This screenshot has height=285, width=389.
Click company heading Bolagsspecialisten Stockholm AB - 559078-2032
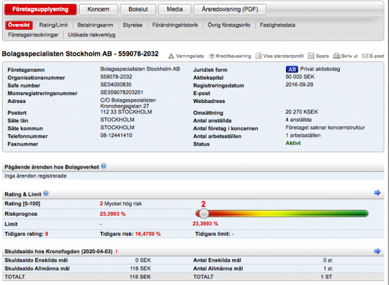pos(80,54)
